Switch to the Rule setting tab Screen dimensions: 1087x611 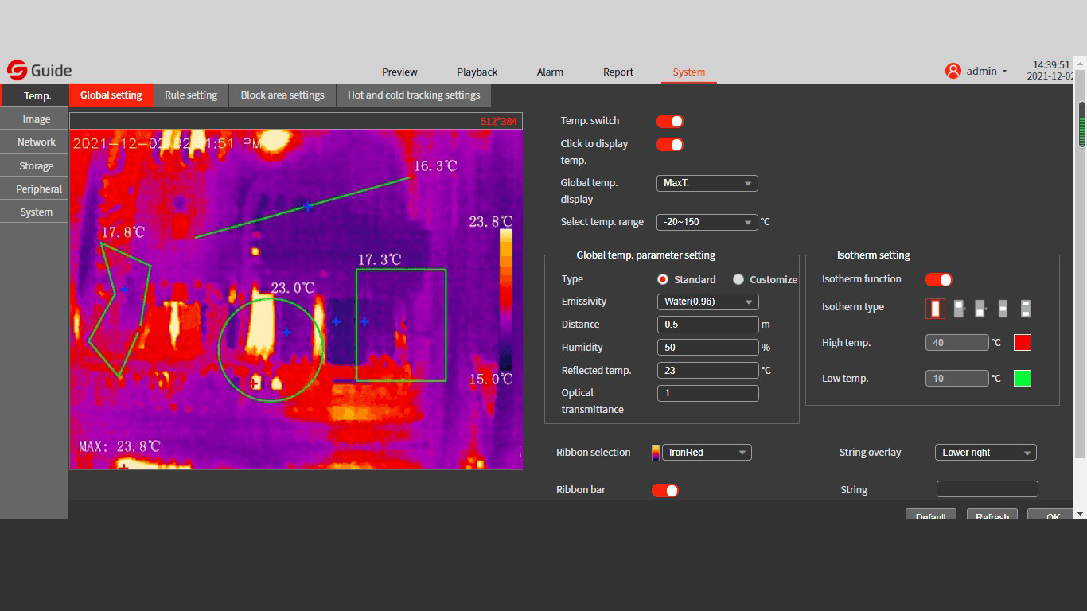[191, 95]
